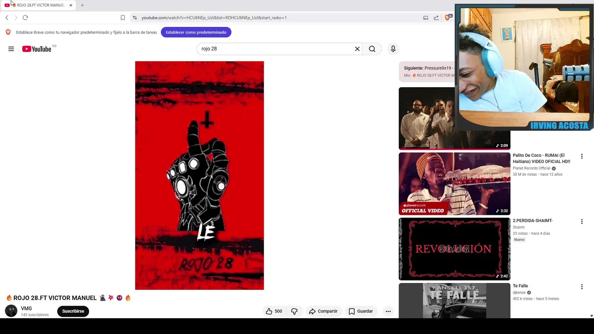Screen dimensions: 594x334
Task: Open the VMG channel name link
Action: coord(26,308)
